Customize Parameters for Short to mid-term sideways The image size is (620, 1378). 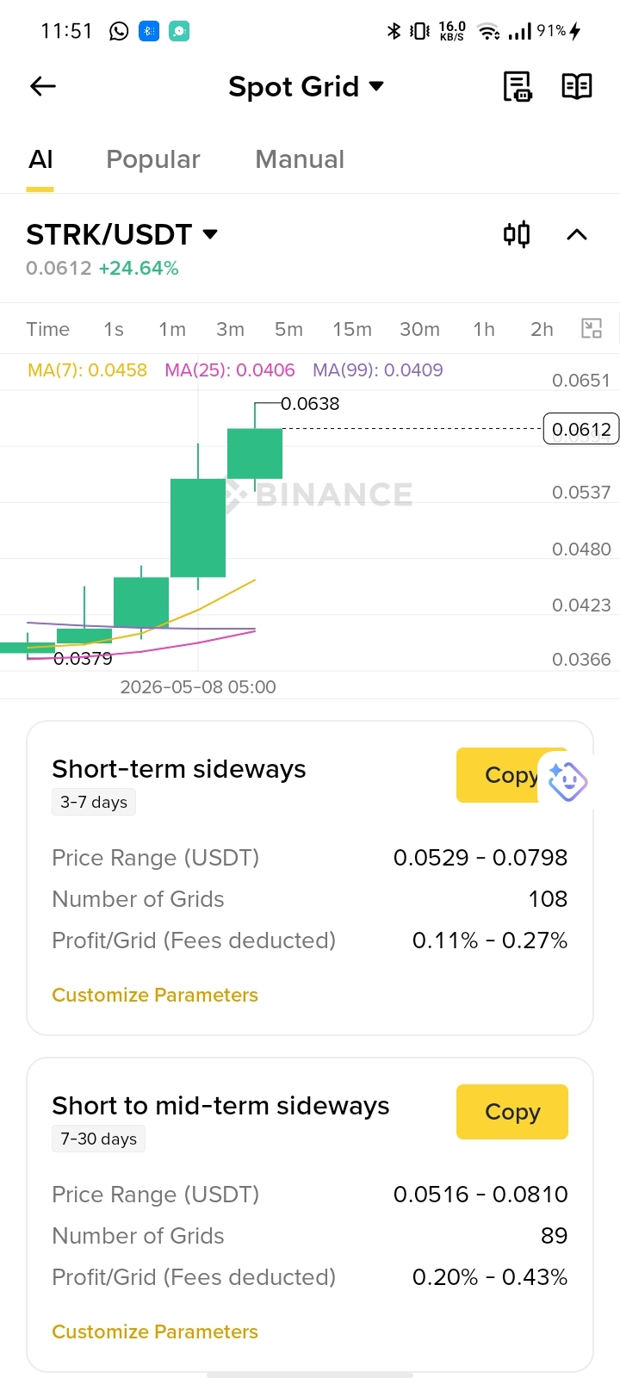(155, 1331)
